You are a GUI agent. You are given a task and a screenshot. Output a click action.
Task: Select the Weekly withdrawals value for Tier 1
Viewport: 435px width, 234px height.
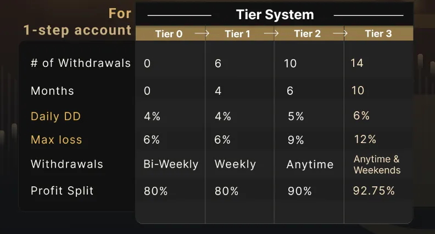[x=235, y=164]
